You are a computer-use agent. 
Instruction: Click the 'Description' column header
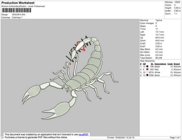click(160, 64)
